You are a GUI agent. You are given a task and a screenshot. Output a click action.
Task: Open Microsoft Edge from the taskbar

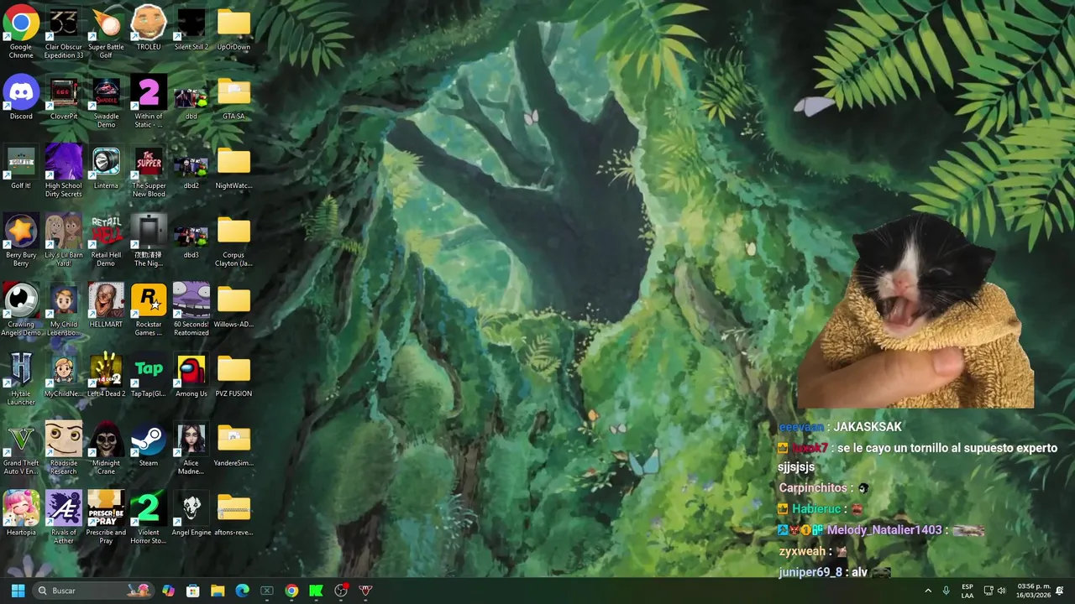coord(243,591)
